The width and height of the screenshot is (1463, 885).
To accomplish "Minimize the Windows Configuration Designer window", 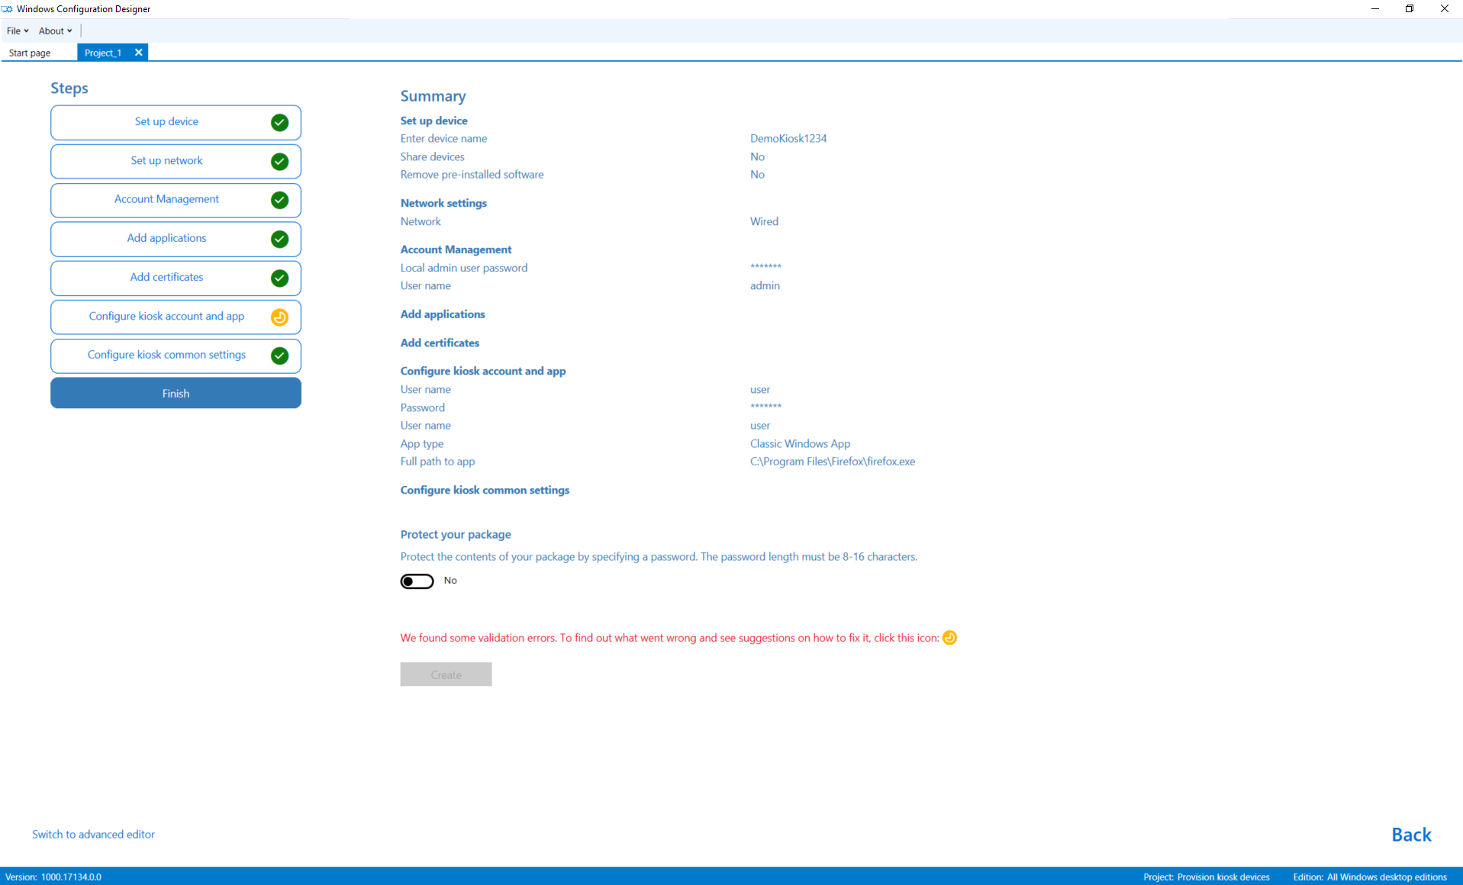I will (1375, 9).
